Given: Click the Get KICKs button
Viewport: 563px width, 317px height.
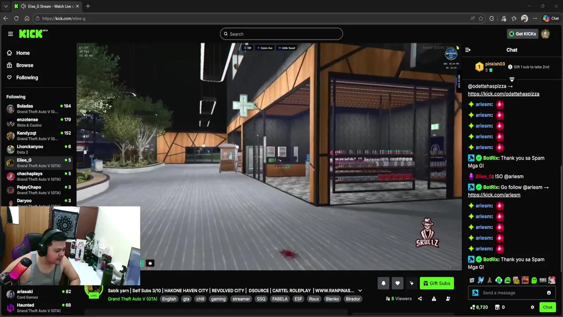Looking at the screenshot, I should (x=523, y=34).
